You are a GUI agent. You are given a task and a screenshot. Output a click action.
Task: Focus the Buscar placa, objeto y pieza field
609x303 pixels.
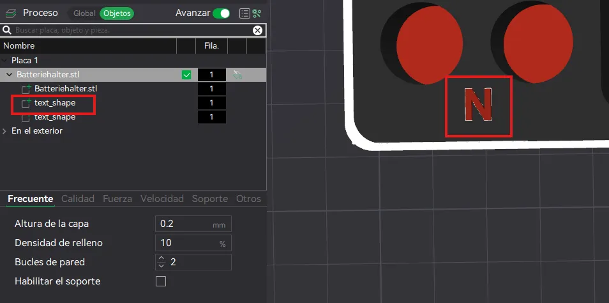pos(133,30)
